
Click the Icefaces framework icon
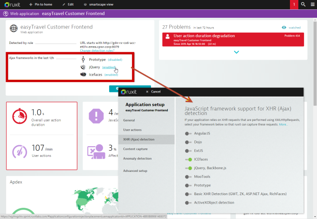pos(83,75)
